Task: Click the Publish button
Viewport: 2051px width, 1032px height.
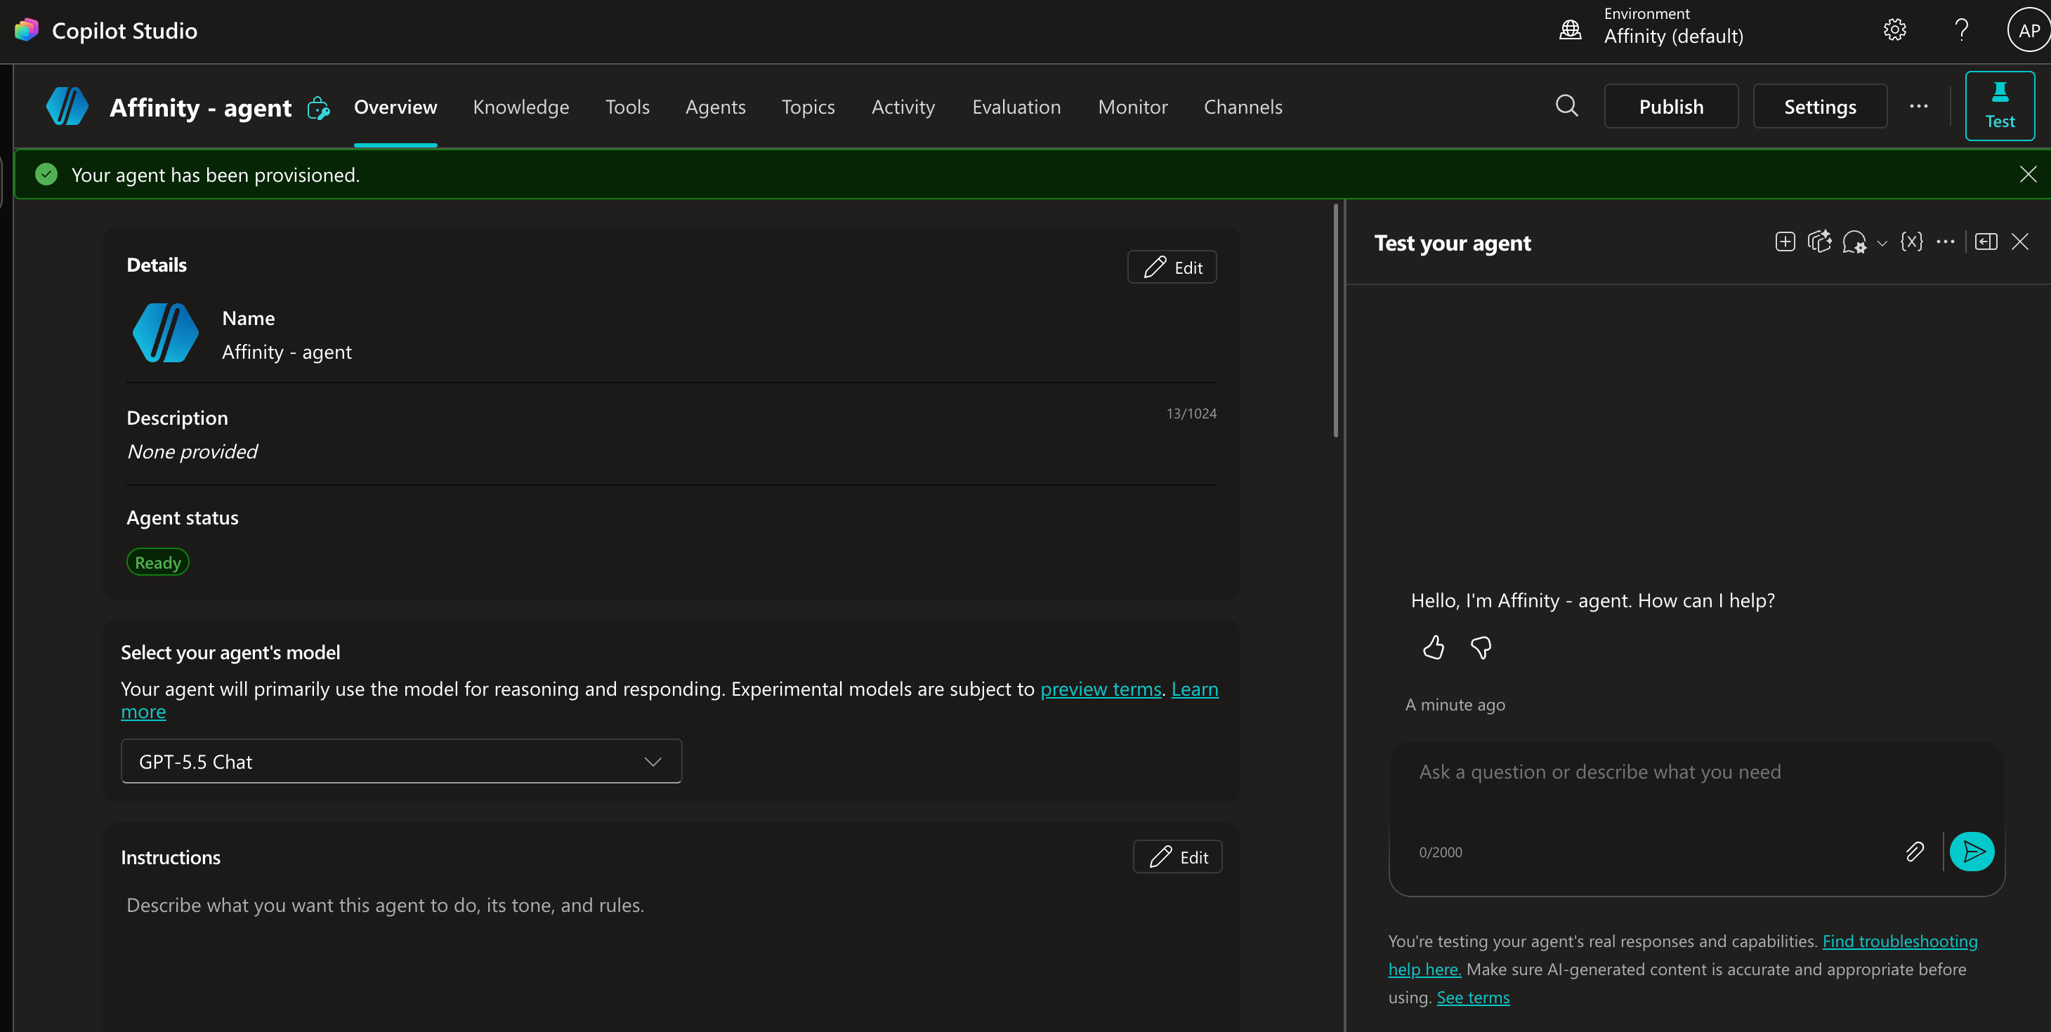Action: (x=1670, y=106)
